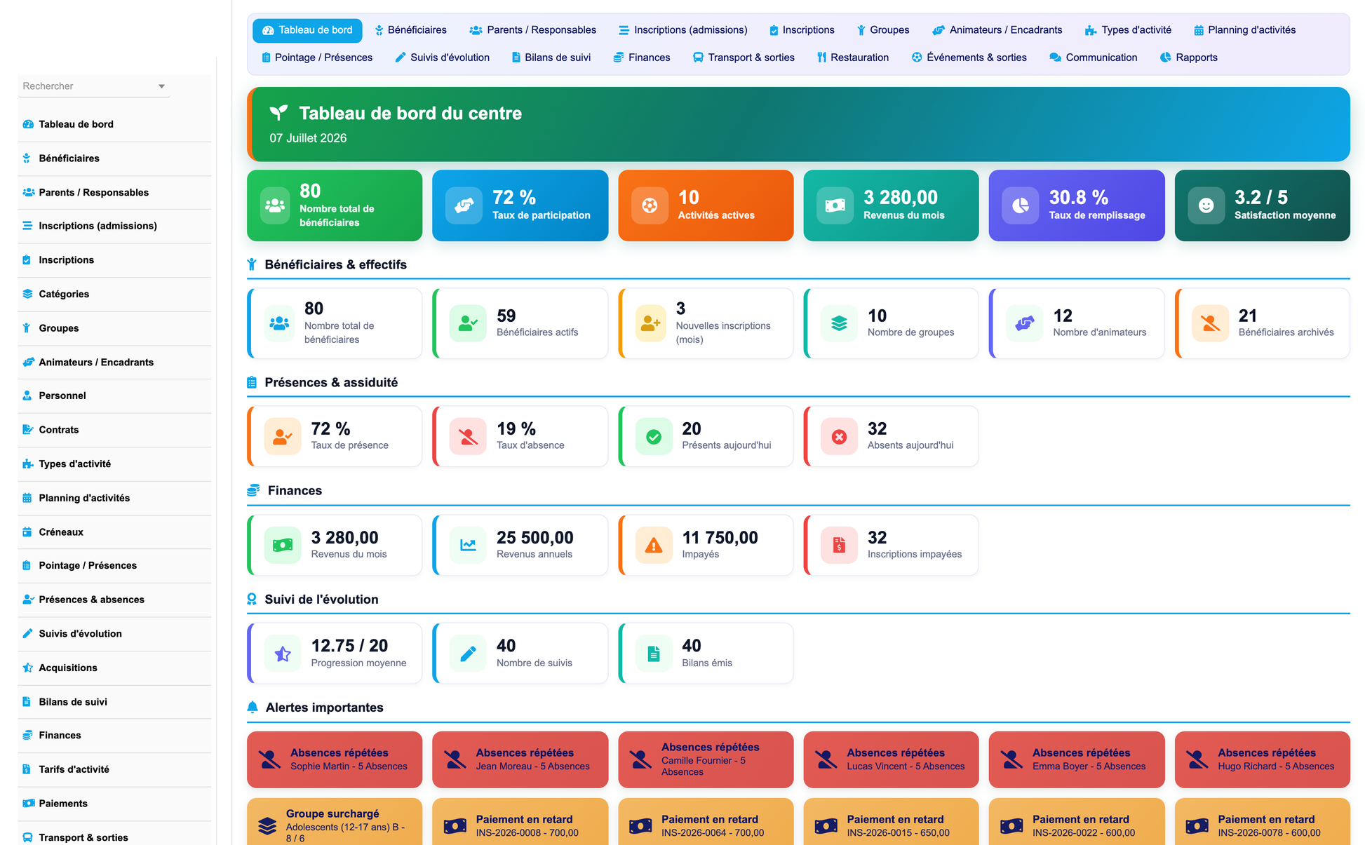Click the Types d'activité puzzle icon in sidebar
Viewport: 1365px width, 845px height.
coord(27,464)
